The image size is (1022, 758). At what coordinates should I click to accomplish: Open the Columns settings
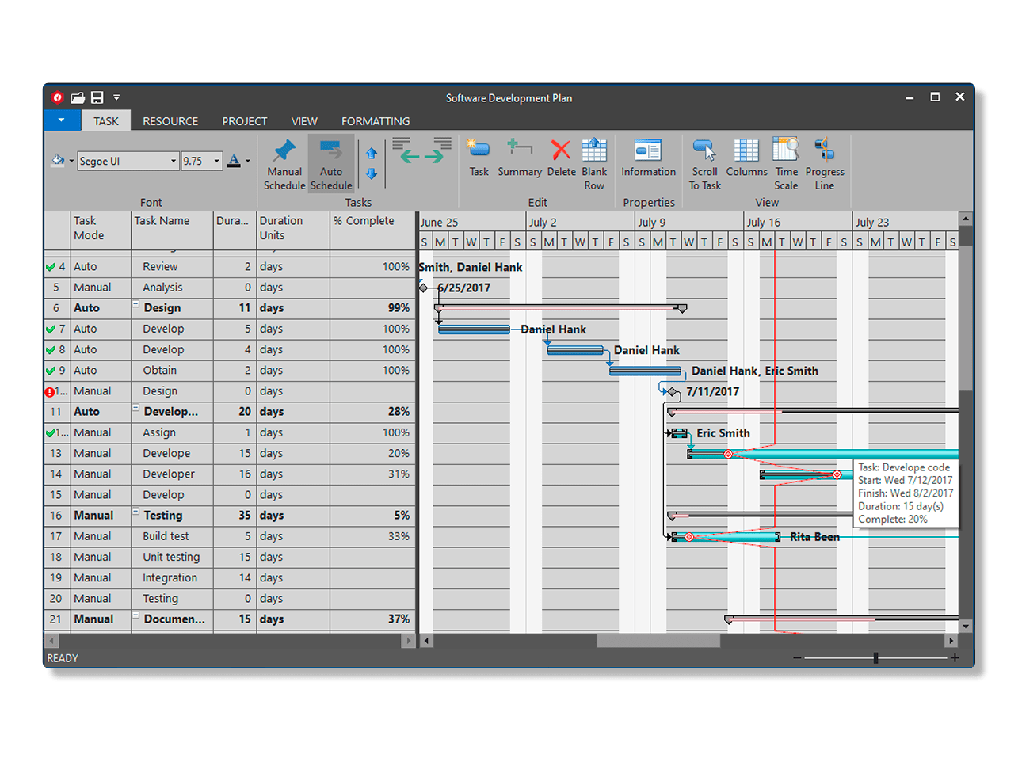[746, 162]
